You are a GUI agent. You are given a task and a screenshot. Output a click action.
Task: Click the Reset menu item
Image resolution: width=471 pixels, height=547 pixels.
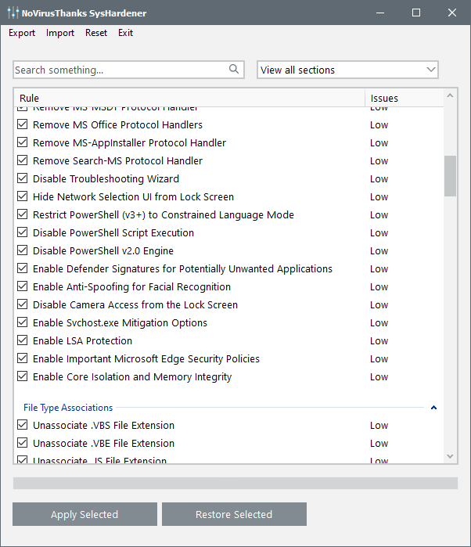pyautogui.click(x=96, y=33)
